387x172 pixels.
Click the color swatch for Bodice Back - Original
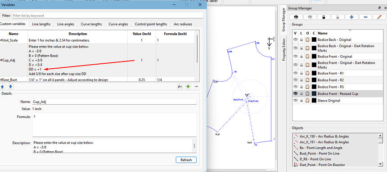(314, 40)
